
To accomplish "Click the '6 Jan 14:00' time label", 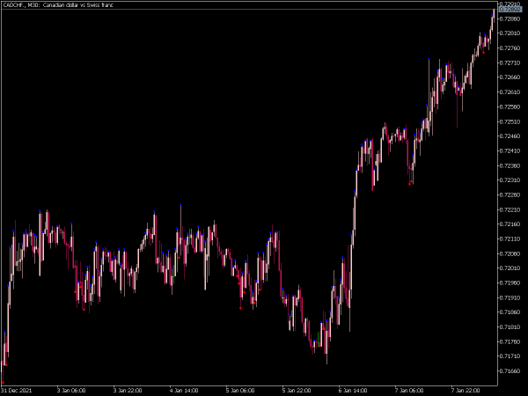I will 353,391.
